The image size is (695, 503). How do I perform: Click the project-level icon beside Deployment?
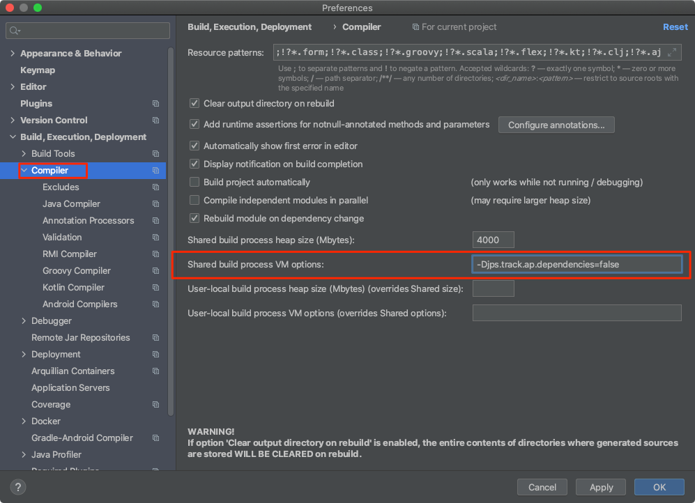pyautogui.click(x=155, y=354)
